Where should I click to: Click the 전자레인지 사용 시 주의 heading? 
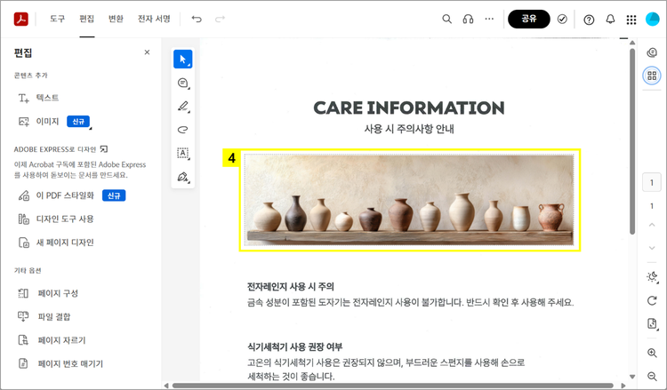coord(291,287)
